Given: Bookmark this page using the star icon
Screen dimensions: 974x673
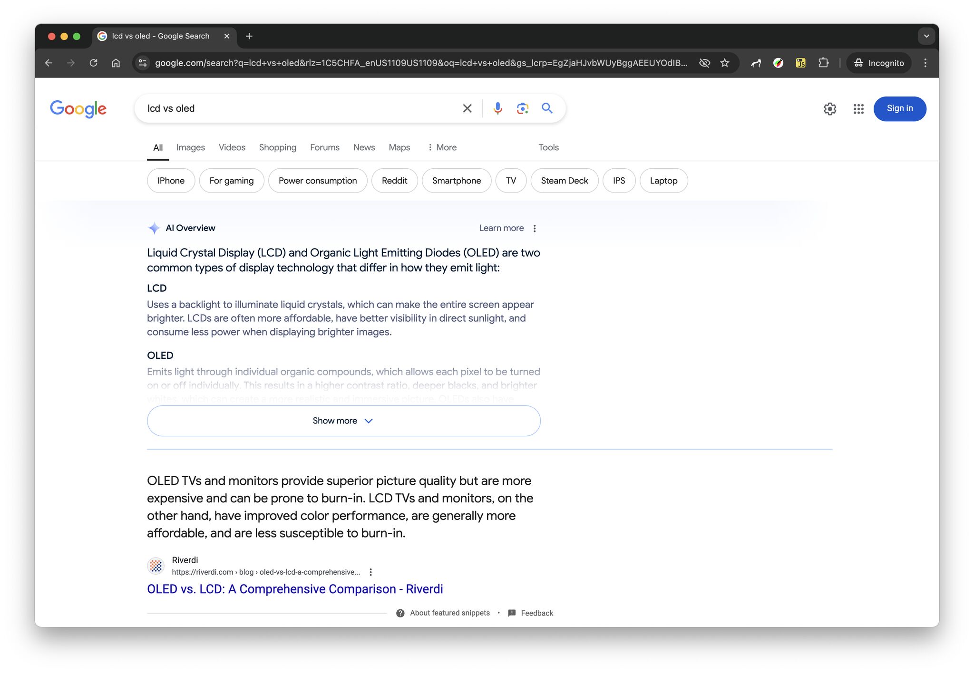Looking at the screenshot, I should pyautogui.click(x=725, y=62).
